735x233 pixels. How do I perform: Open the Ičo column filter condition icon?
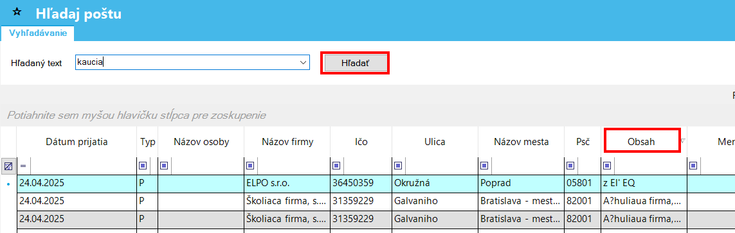(x=336, y=165)
